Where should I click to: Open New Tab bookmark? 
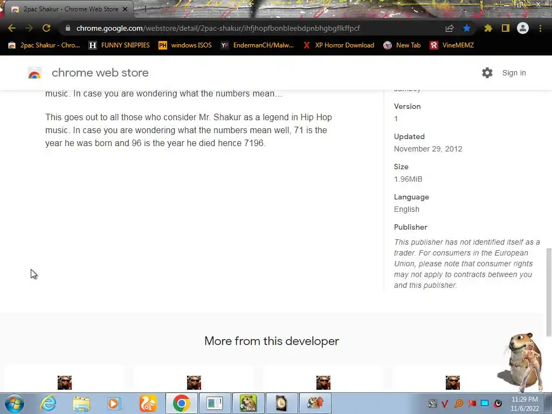tap(402, 45)
